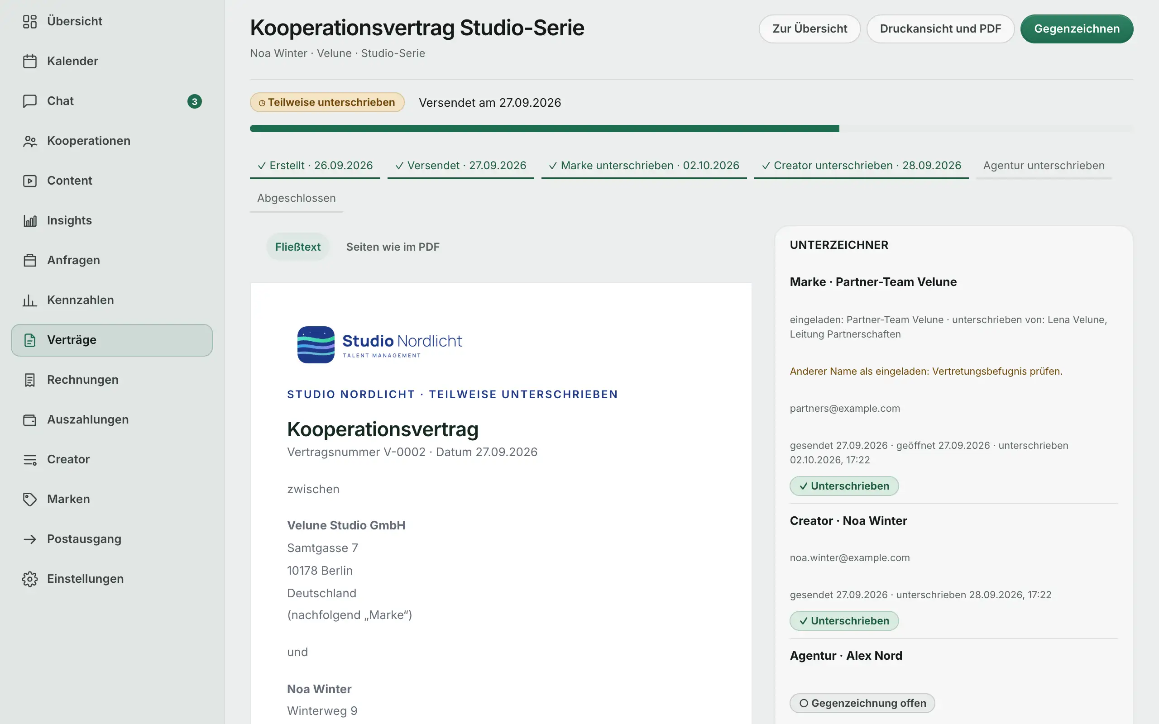The width and height of the screenshot is (1159, 724).
Task: Click Unterschrieben badge under Marke signer
Action: click(844, 486)
